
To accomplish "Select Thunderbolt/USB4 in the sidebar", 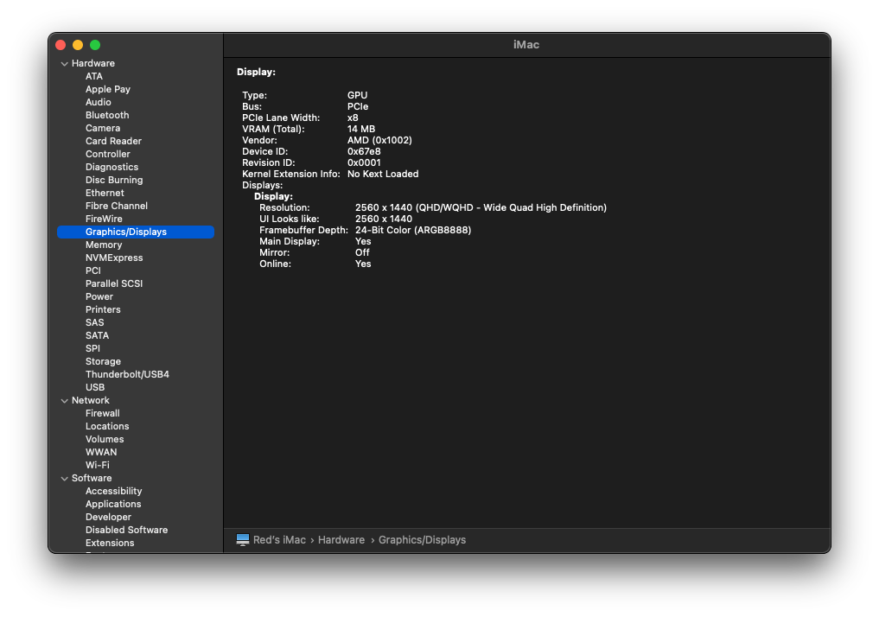I will (127, 374).
